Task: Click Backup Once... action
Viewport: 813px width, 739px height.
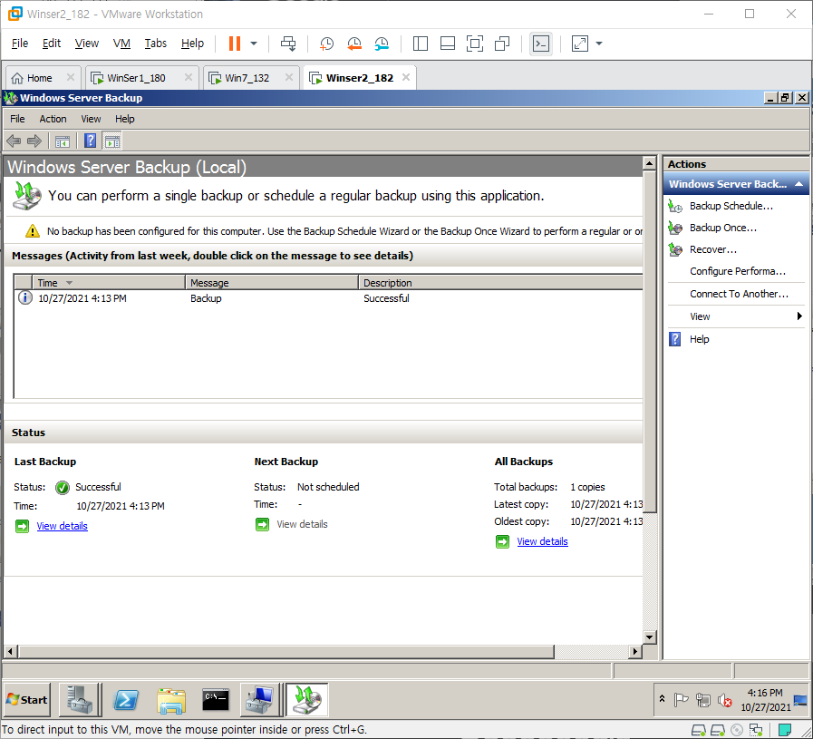Action: 722,228
